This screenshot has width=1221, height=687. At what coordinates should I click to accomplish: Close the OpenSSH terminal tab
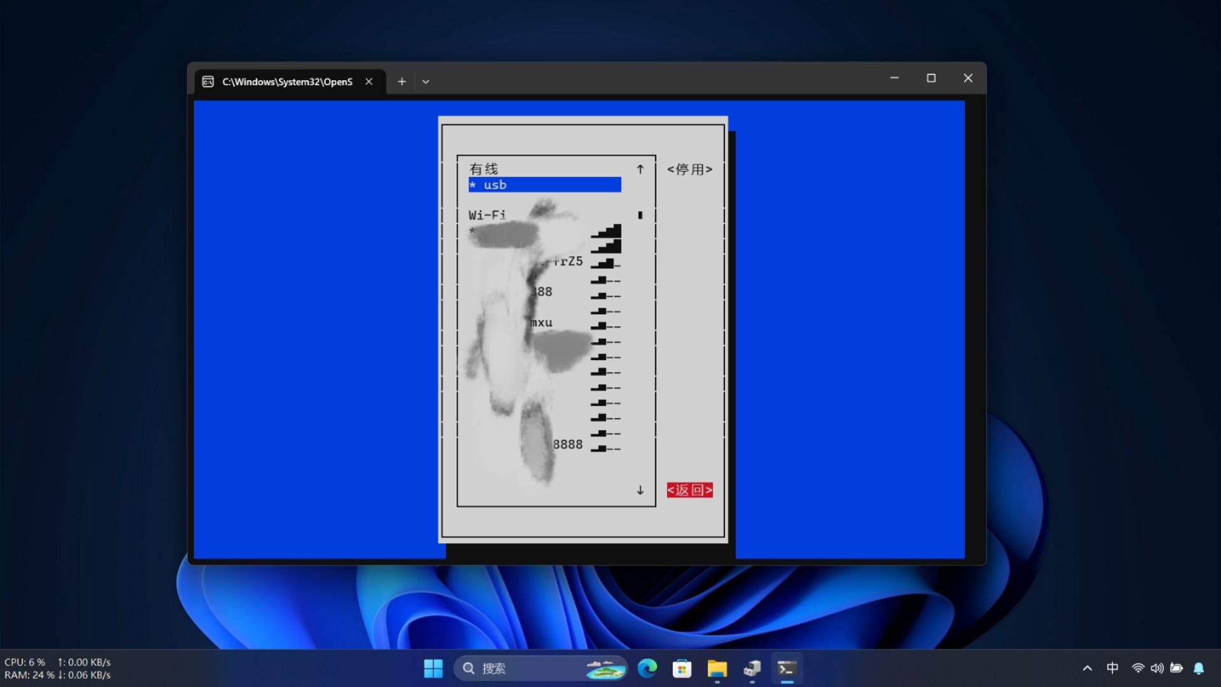(x=369, y=81)
